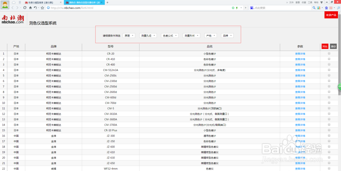The width and height of the screenshot is (341, 171).
Task: Select the CM-3700A model cell
Action: 110,125
